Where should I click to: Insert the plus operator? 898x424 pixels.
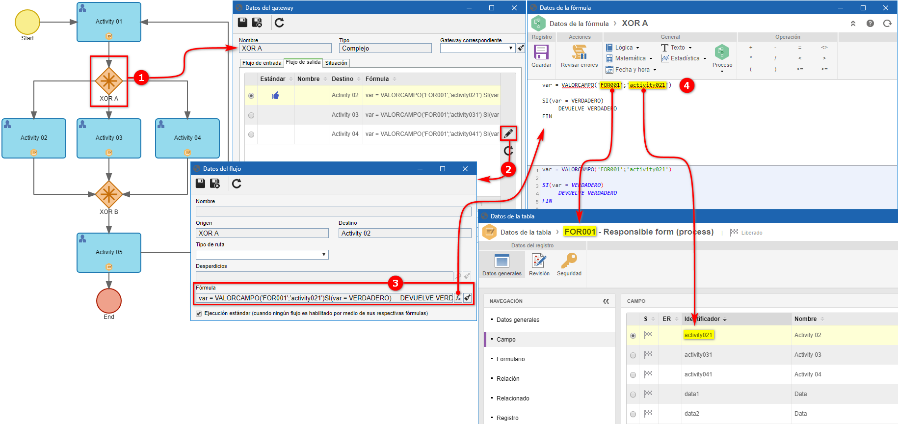tap(750, 48)
